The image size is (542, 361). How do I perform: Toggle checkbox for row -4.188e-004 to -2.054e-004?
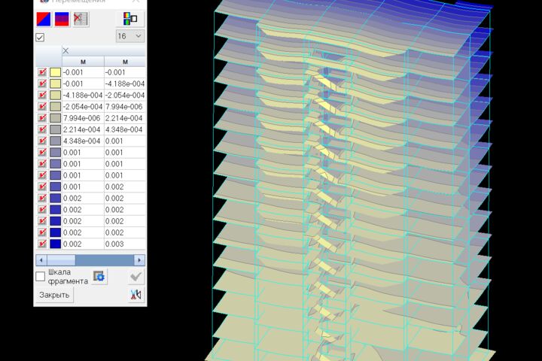point(42,95)
